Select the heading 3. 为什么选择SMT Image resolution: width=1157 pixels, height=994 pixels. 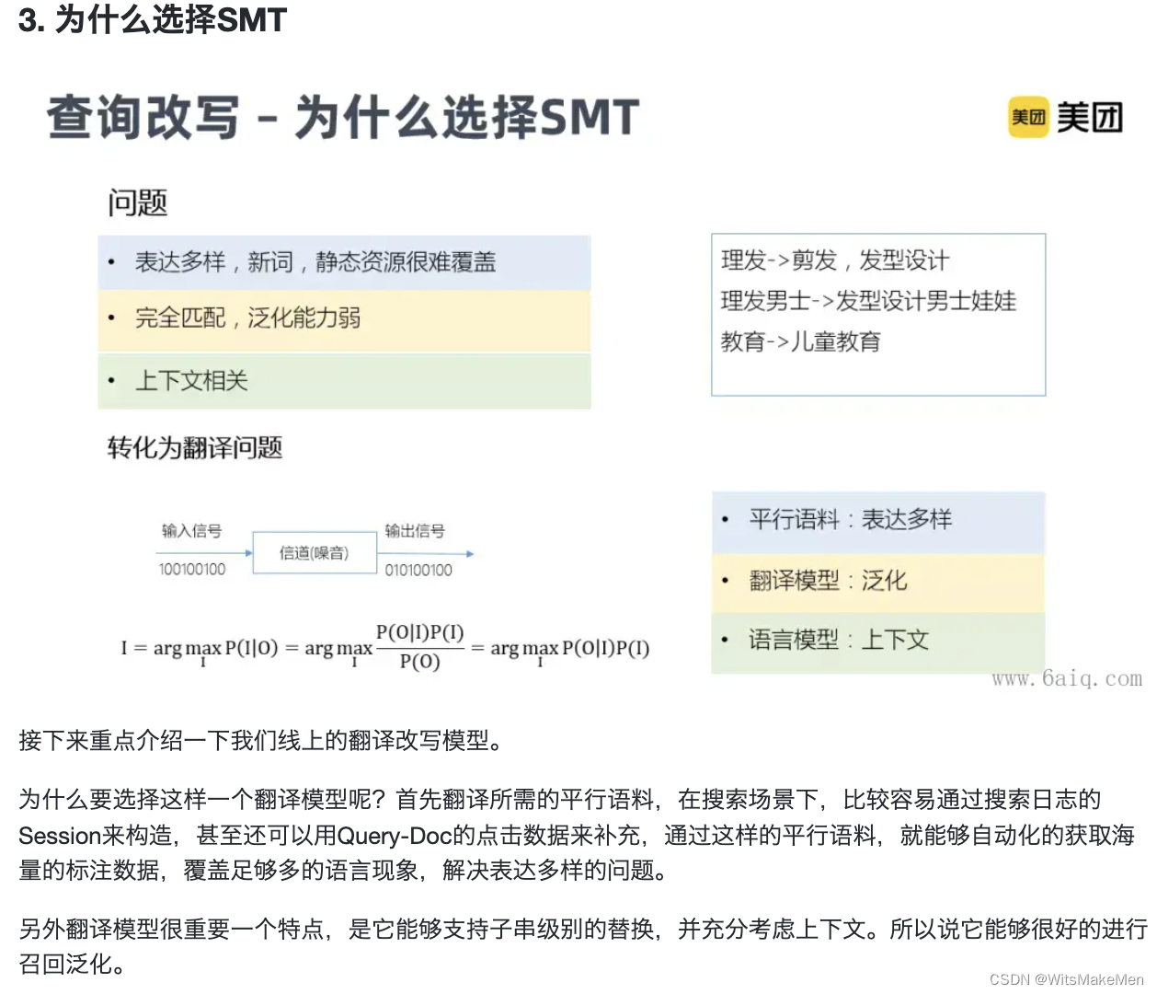pyautogui.click(x=150, y=20)
